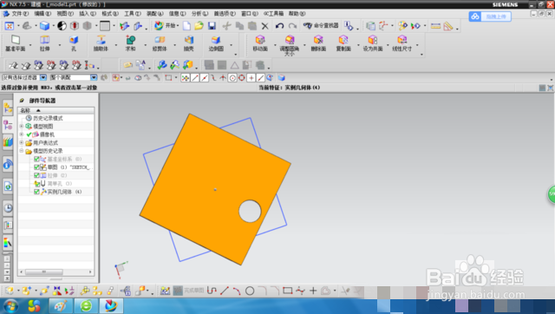Viewport: 555px width, 314px height.
Task: Select the 求和 unite tool
Action: (130, 43)
